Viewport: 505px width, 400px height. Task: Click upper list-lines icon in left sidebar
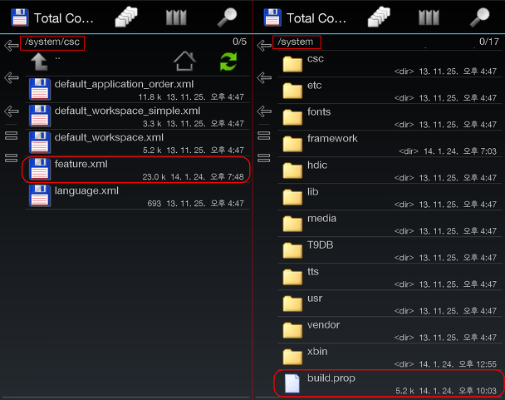pos(12,136)
